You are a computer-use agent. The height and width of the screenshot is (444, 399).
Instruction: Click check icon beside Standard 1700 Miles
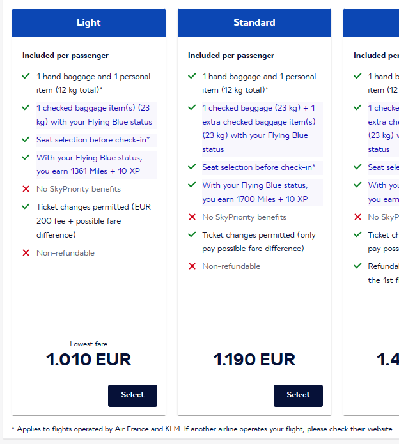click(x=192, y=185)
